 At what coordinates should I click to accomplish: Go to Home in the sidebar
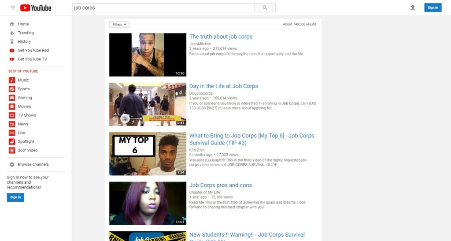[x=23, y=24]
